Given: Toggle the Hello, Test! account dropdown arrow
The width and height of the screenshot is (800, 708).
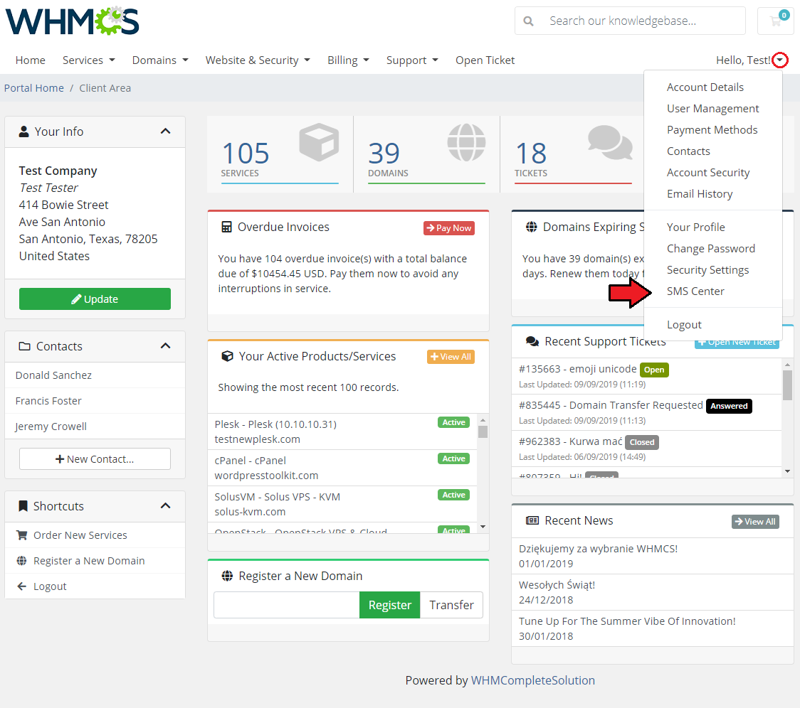Looking at the screenshot, I should (x=780, y=60).
